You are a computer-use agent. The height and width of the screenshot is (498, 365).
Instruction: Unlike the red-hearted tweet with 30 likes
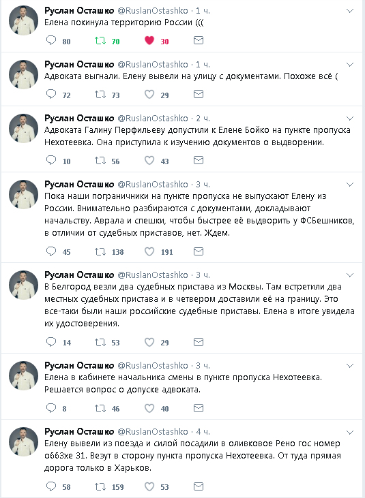click(x=149, y=40)
